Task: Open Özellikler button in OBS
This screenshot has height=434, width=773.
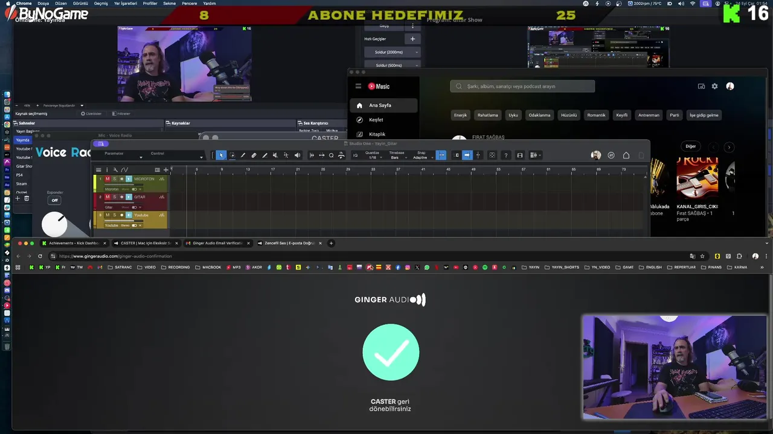Action: tap(91, 113)
